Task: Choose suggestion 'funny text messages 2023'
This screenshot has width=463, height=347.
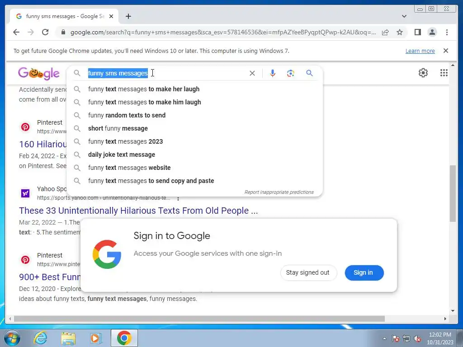Action: pos(195,141)
